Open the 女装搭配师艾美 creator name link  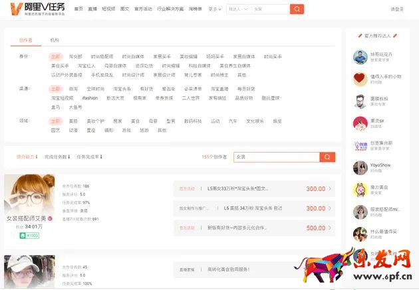(26, 218)
